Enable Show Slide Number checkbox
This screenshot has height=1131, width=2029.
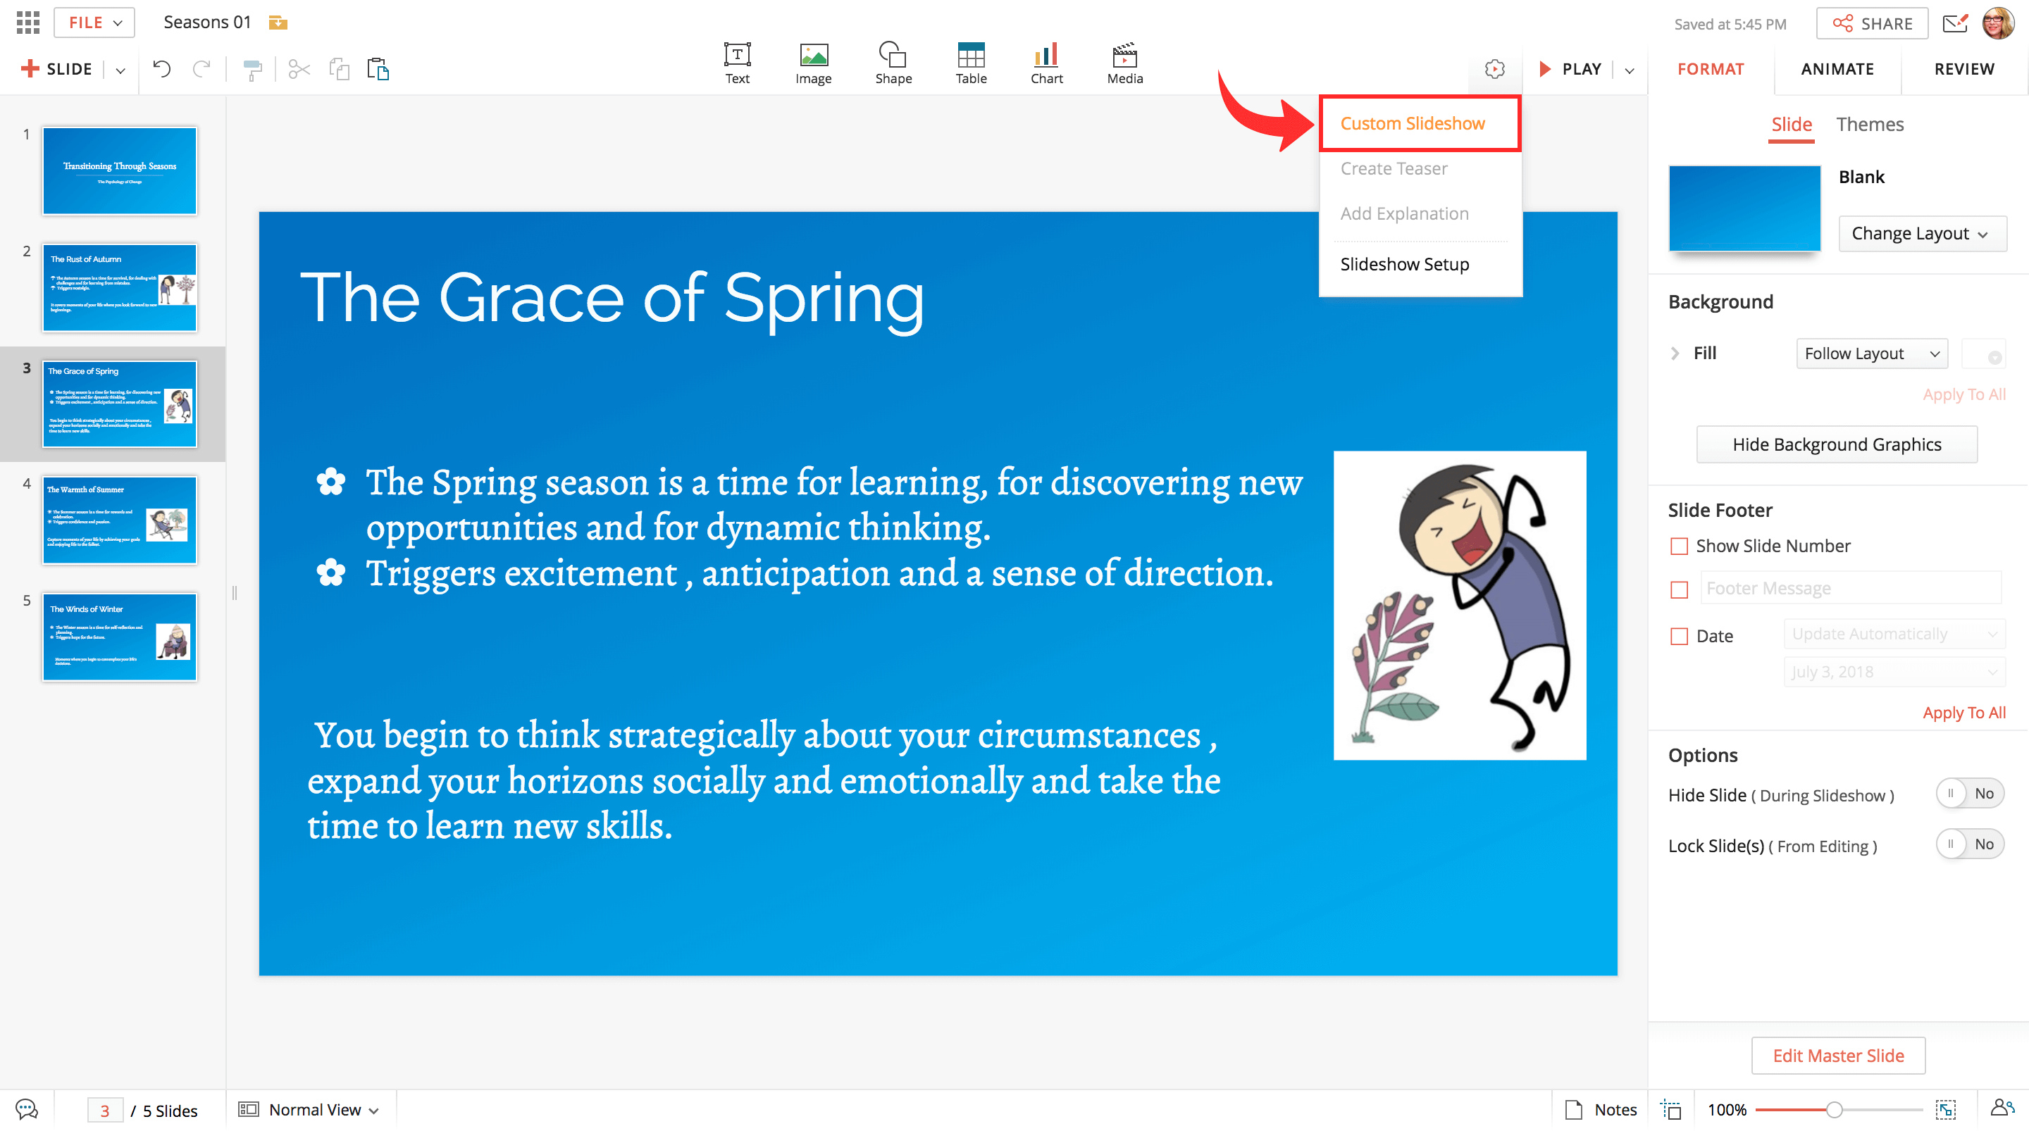(x=1678, y=546)
